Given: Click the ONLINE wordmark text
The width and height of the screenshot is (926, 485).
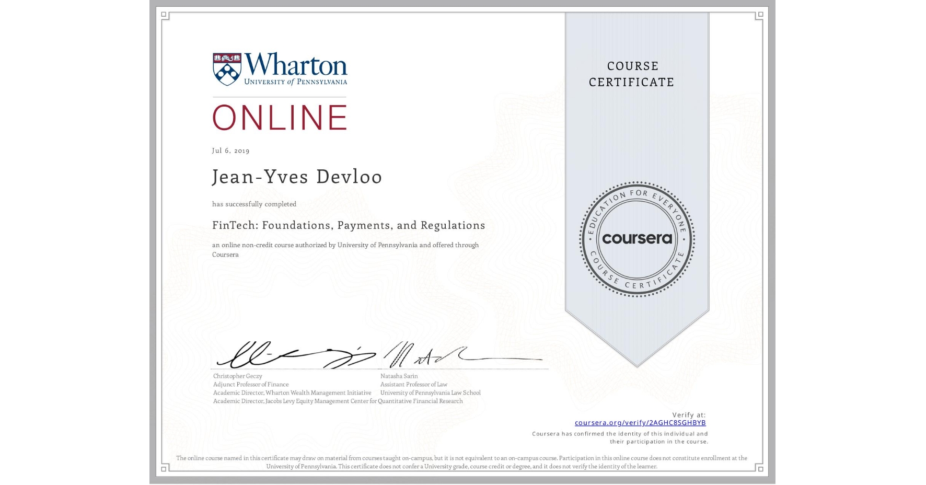Looking at the screenshot, I should 280,117.
